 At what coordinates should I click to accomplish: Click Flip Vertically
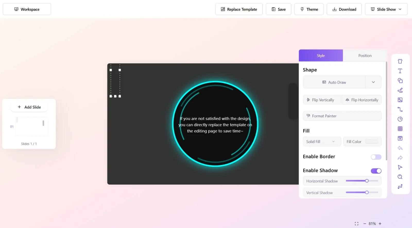pos(322,100)
